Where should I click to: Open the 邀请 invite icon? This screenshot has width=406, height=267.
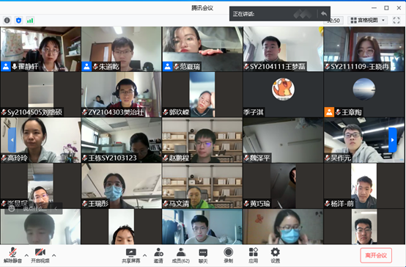point(158,255)
